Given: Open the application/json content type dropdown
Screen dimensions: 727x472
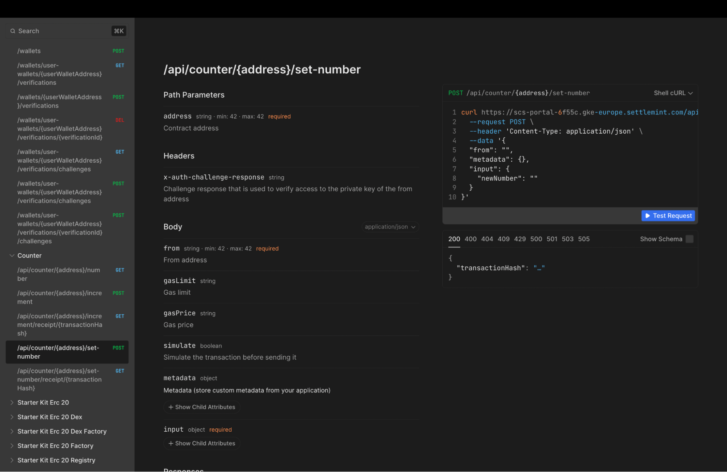Looking at the screenshot, I should pyautogui.click(x=390, y=227).
